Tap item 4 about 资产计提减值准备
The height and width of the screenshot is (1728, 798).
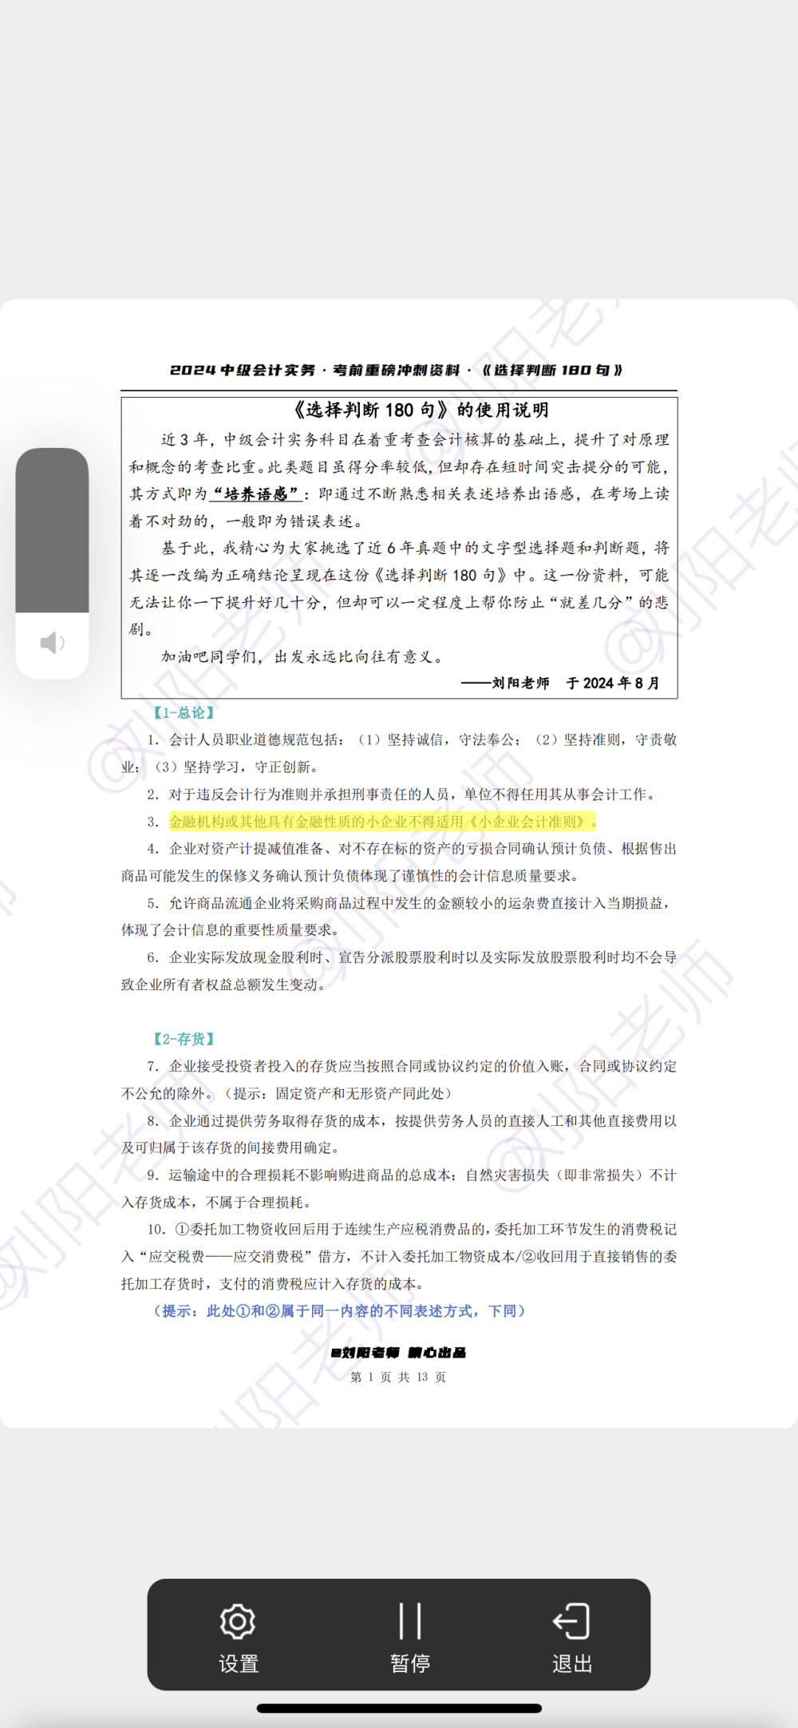(399, 862)
